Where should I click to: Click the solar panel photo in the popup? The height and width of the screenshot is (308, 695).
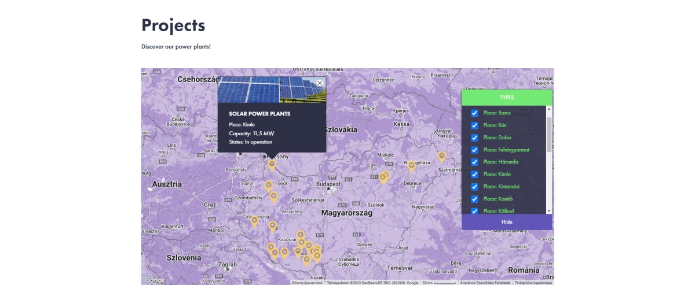[x=272, y=90]
